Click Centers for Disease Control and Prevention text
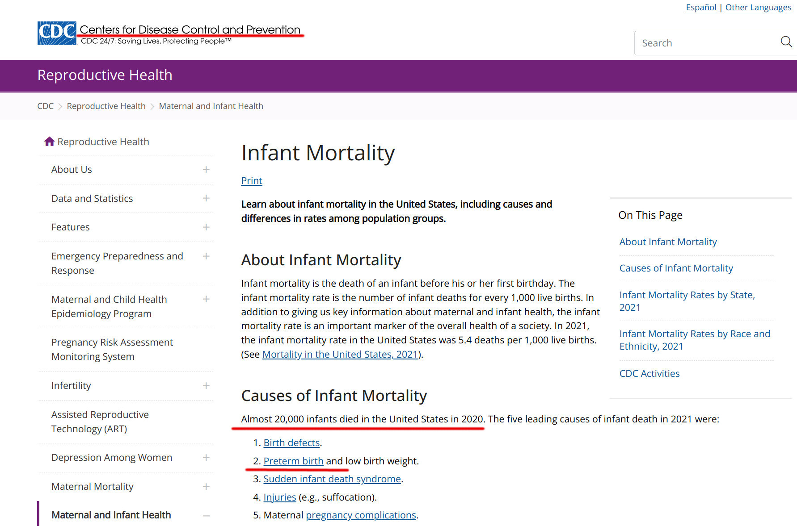This screenshot has height=526, width=797. 190,29
